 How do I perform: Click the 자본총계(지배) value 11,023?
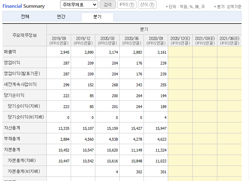[x=161, y=161]
